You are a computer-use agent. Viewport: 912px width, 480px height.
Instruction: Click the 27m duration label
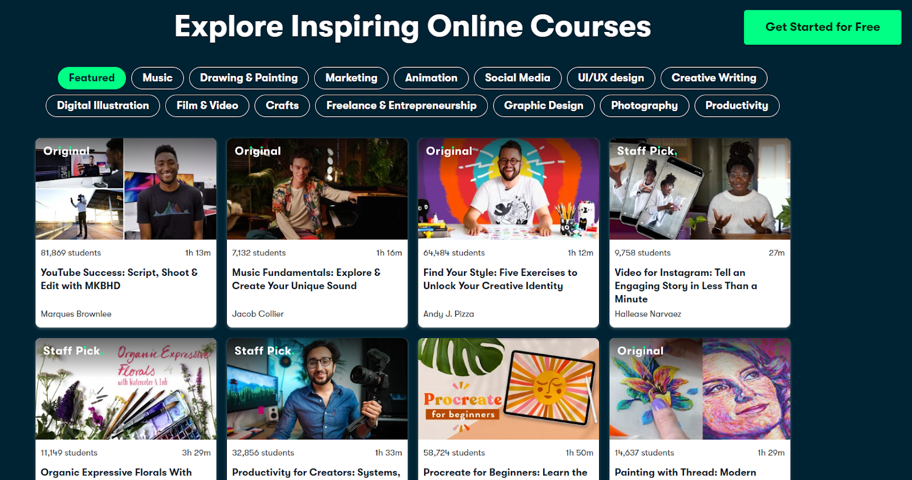776,253
